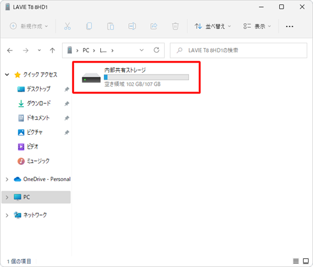Click the pin icon beside ドキュメント
Screen dimensions: 313x267
tap(66, 118)
